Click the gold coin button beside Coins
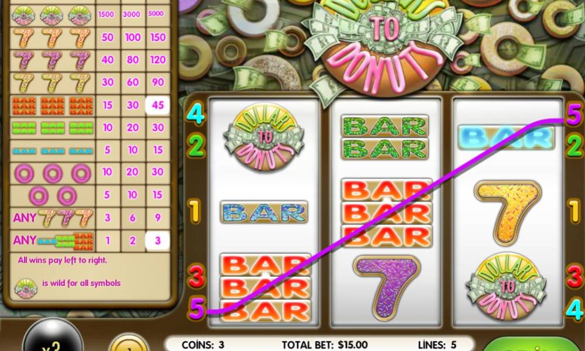Screen dimensions: 585x351 point(129,342)
